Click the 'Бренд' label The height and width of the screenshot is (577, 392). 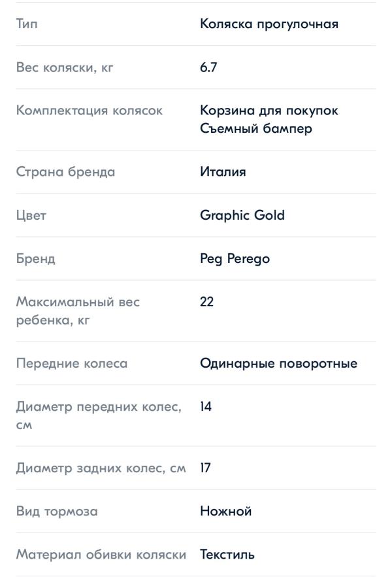coord(36,258)
